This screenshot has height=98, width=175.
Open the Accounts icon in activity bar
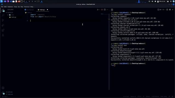pyautogui.click(x=3, y=88)
